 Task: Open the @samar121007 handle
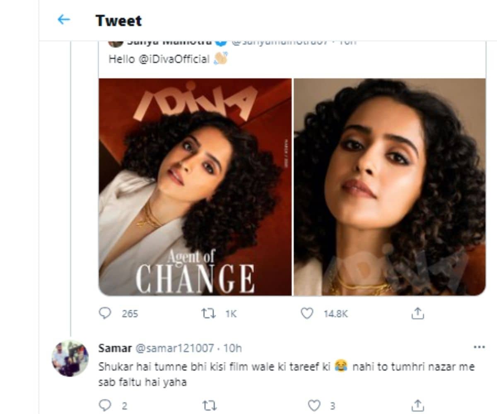point(174,348)
